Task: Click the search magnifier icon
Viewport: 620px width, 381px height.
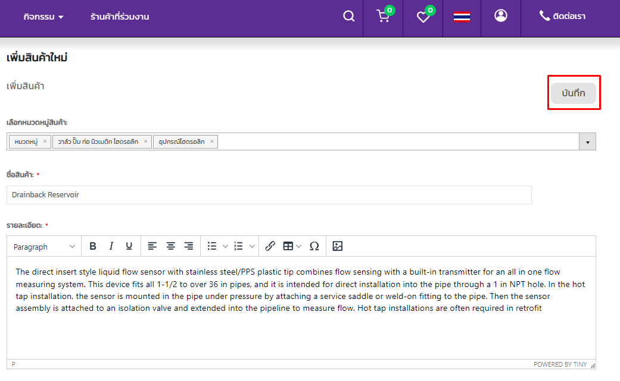Action: pyautogui.click(x=349, y=16)
